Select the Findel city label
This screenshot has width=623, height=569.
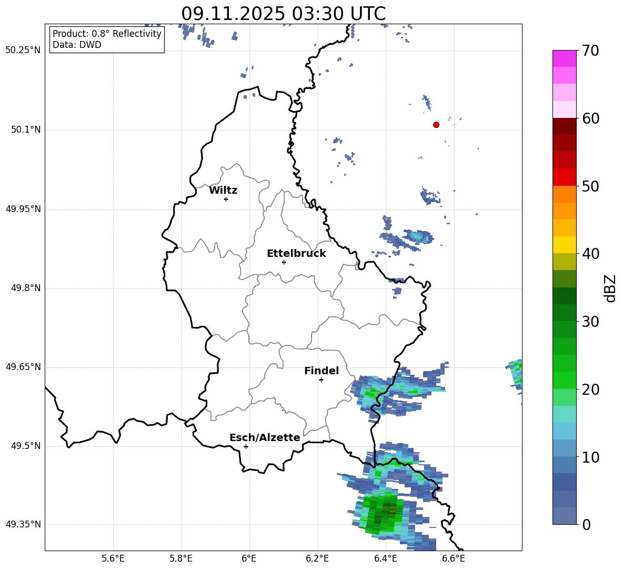point(321,371)
